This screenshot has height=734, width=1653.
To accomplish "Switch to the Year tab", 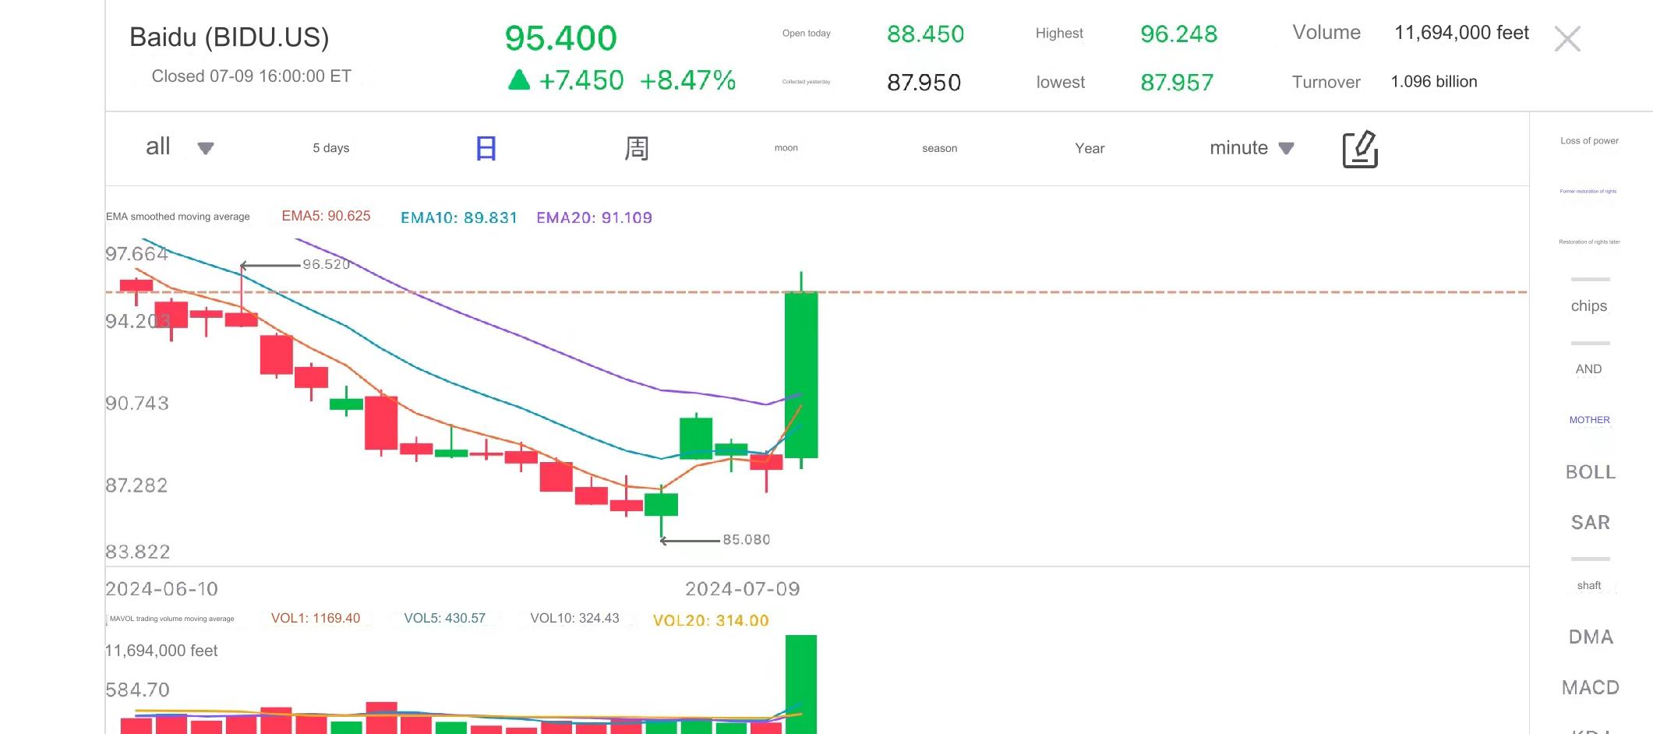I will pos(1089,148).
